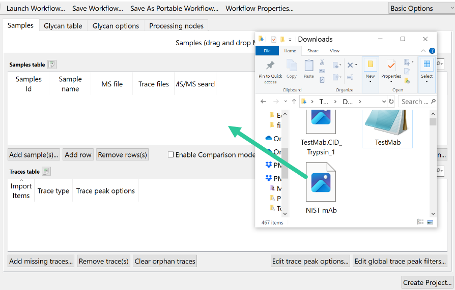
Task: Click the Edit icon in the Open group
Action: pyautogui.click(x=407, y=71)
